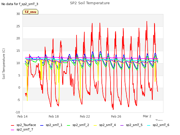Click the magenta sp2_smT_7 legend swatch

[x=12, y=130]
